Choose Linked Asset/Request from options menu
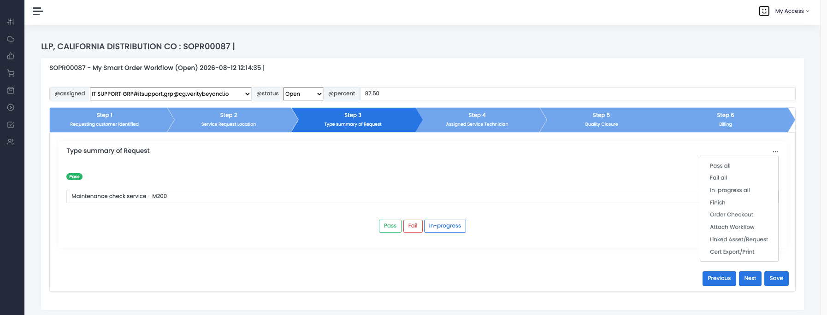 tap(739, 239)
